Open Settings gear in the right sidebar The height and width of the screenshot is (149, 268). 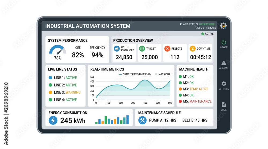tap(224, 84)
